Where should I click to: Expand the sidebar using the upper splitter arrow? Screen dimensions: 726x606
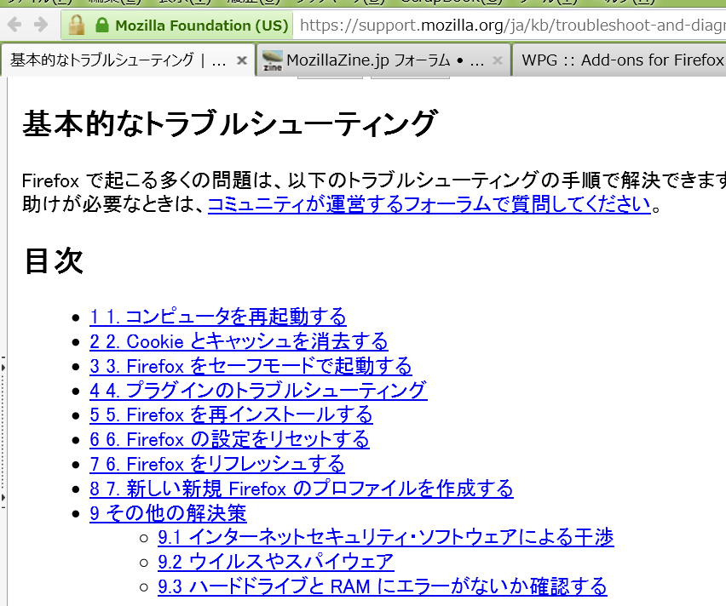3,367
